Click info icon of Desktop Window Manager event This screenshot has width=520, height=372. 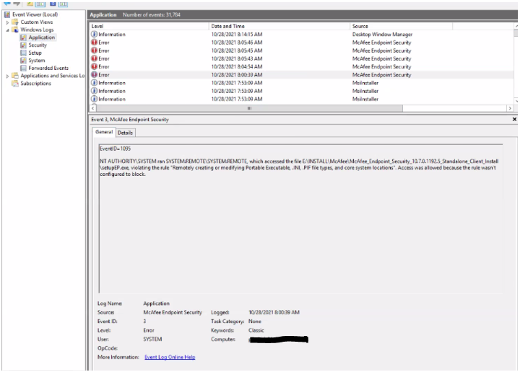coord(94,35)
